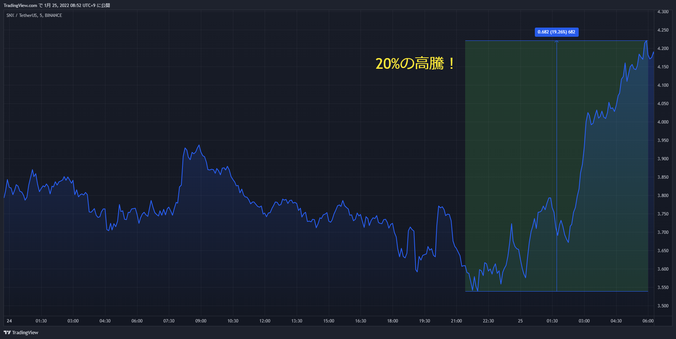The height and width of the screenshot is (339, 676).
Task: Click the 18:00 time axis label
Action: 393,321
